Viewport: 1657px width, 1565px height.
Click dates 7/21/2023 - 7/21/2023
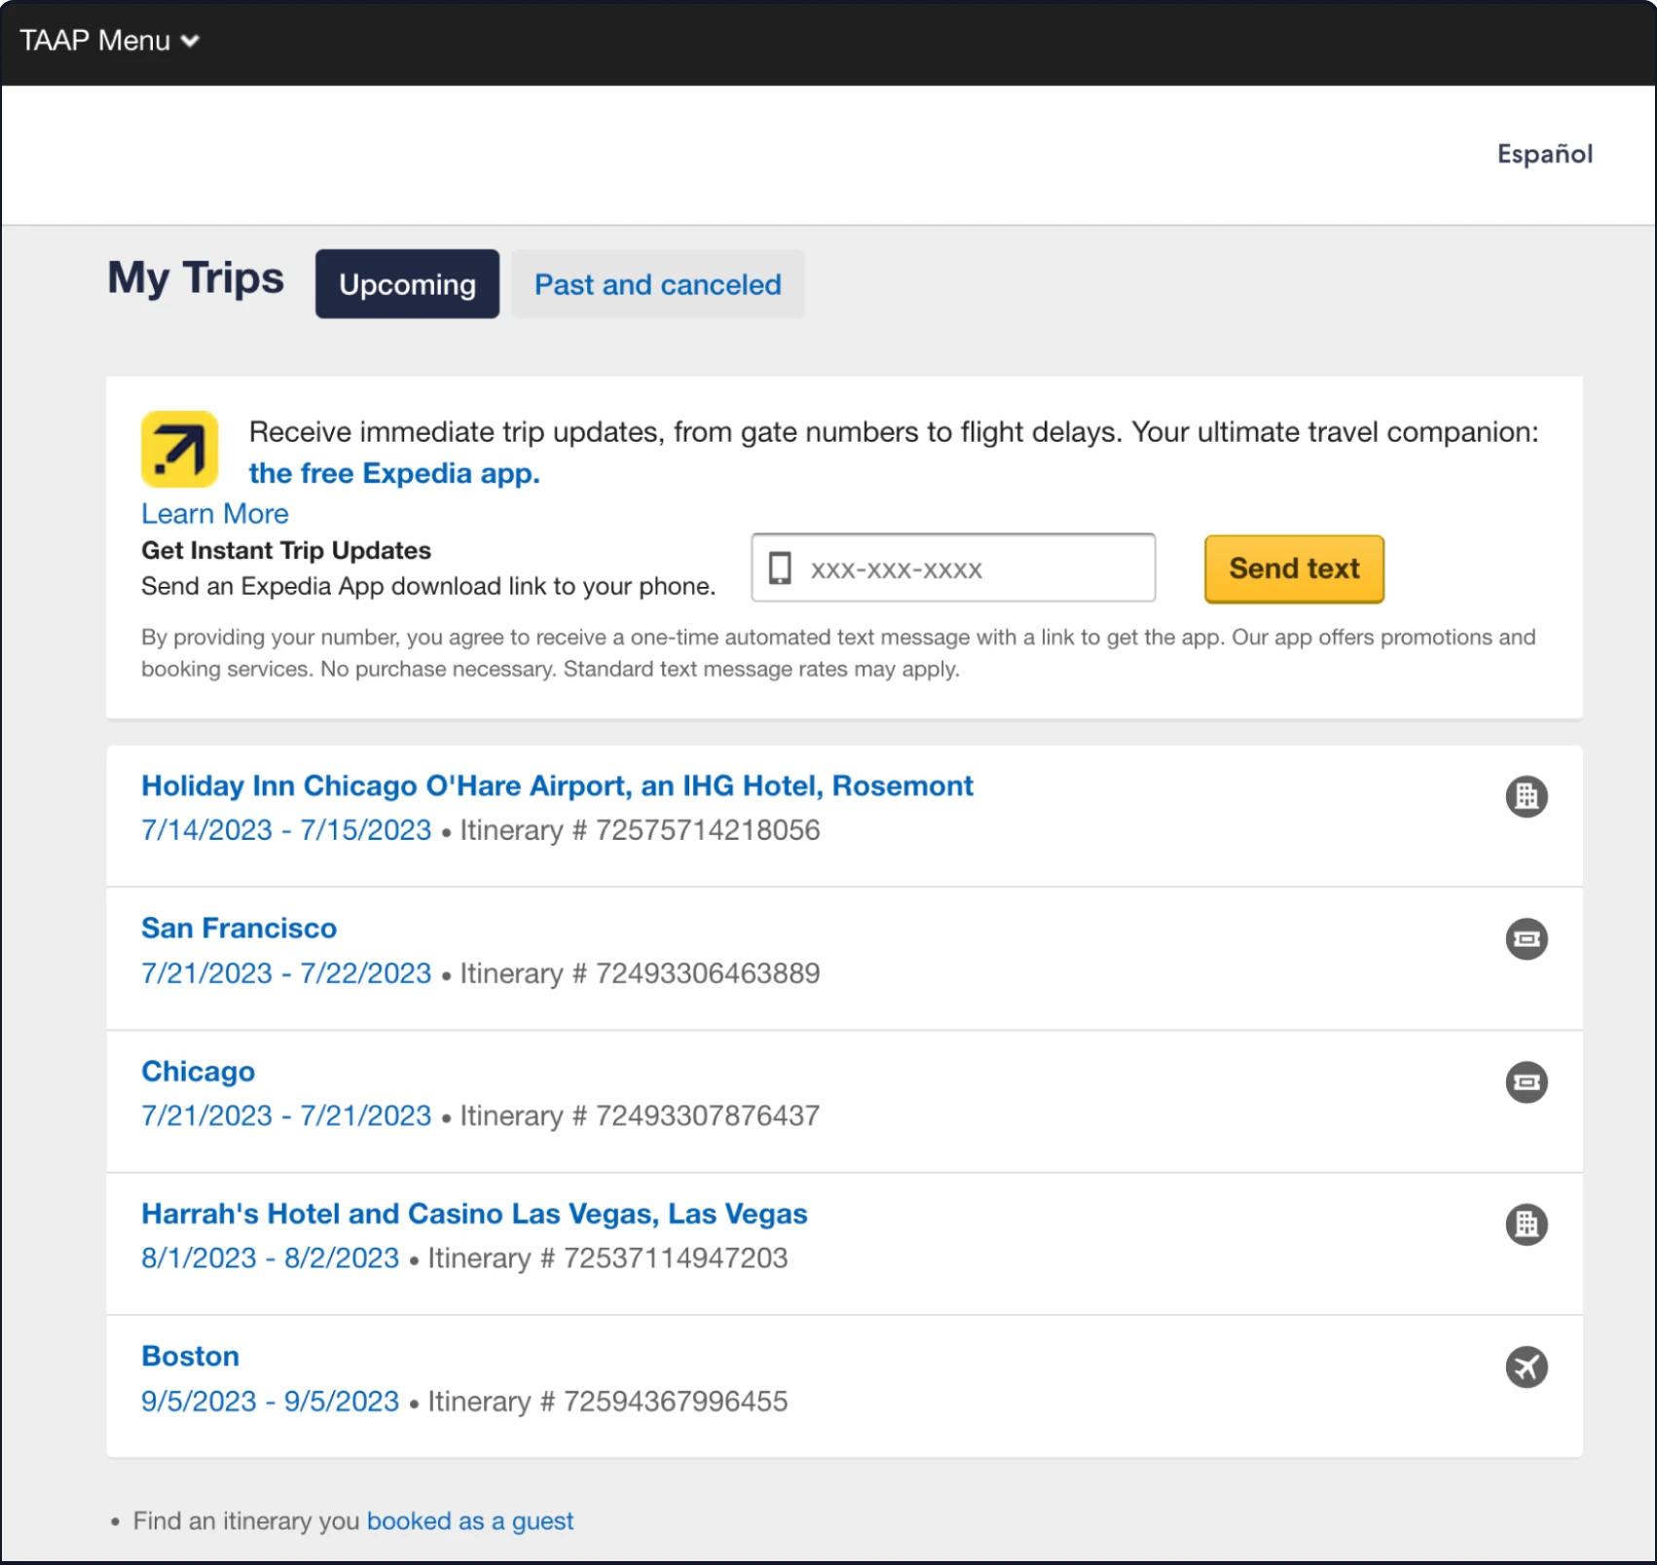pos(286,1115)
